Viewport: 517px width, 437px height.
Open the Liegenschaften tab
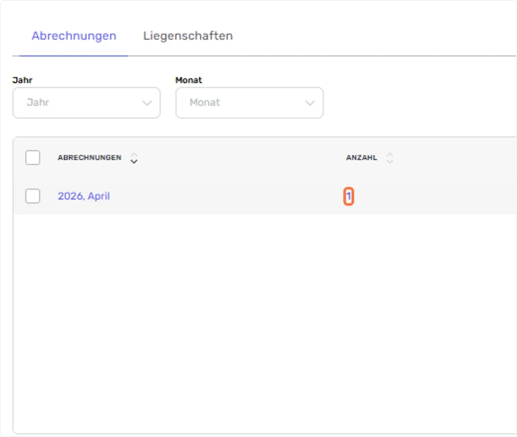pyautogui.click(x=188, y=36)
